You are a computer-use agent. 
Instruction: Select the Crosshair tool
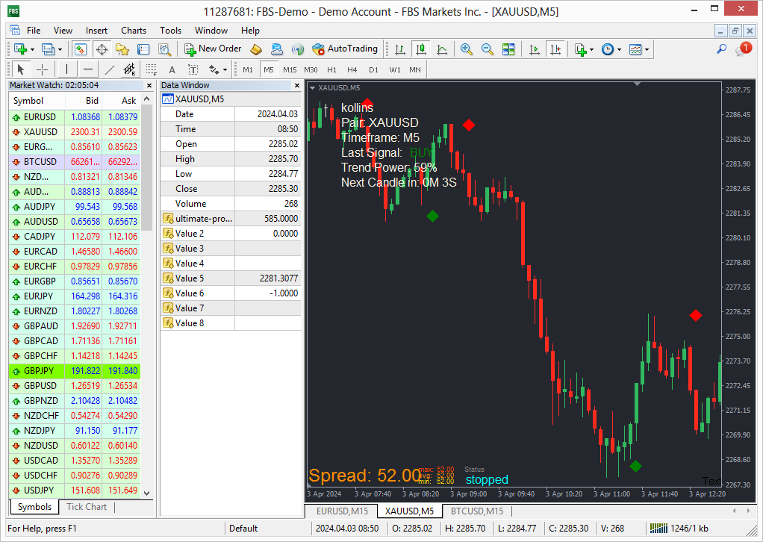[43, 69]
